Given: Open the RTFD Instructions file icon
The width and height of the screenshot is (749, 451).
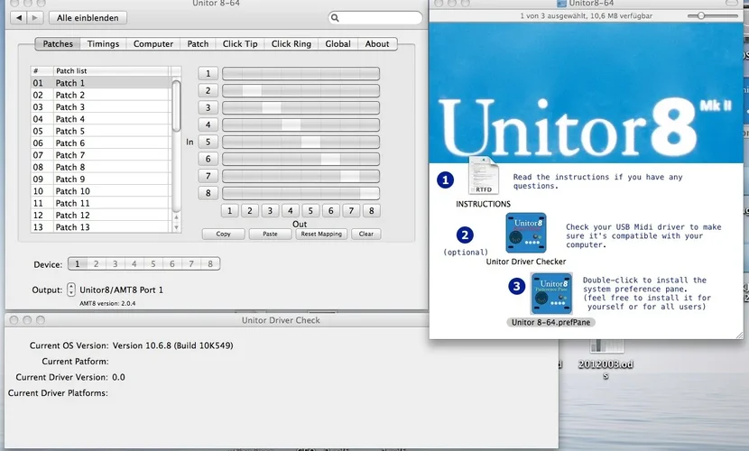Looking at the screenshot, I should (x=482, y=176).
